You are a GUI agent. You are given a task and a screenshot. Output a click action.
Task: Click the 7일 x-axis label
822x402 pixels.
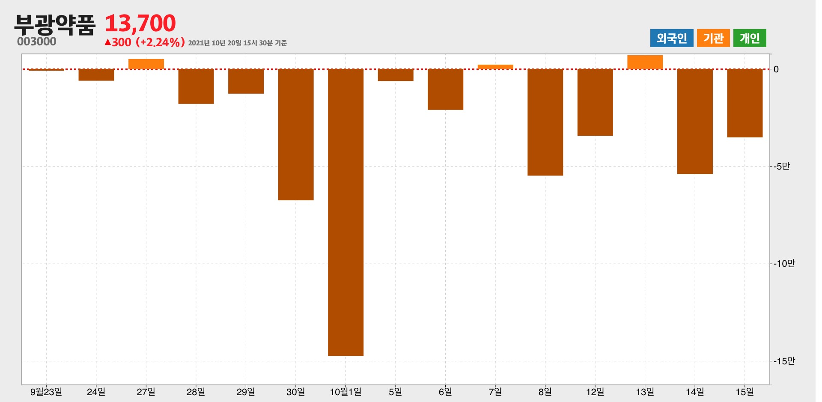click(x=495, y=392)
